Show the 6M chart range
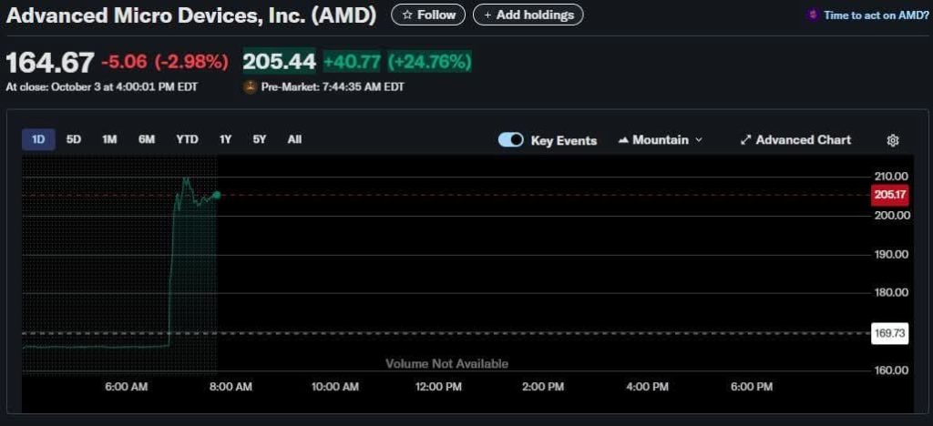Image resolution: width=933 pixels, height=426 pixels. pyautogui.click(x=147, y=139)
